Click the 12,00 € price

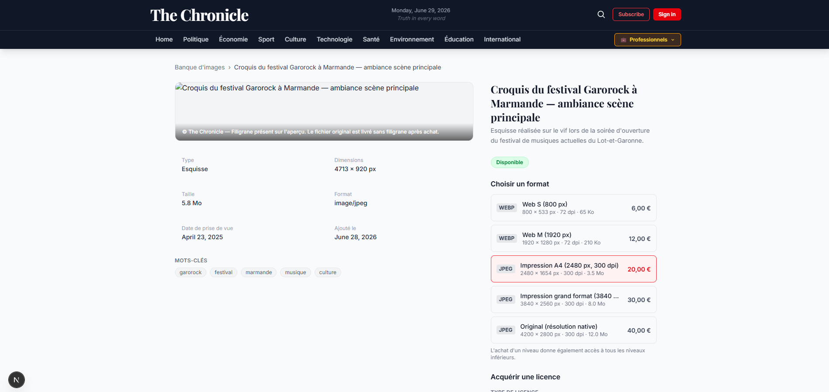(x=640, y=239)
